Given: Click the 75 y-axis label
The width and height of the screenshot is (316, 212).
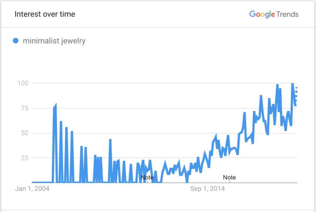Looking at the screenshot, I should pyautogui.click(x=25, y=108).
